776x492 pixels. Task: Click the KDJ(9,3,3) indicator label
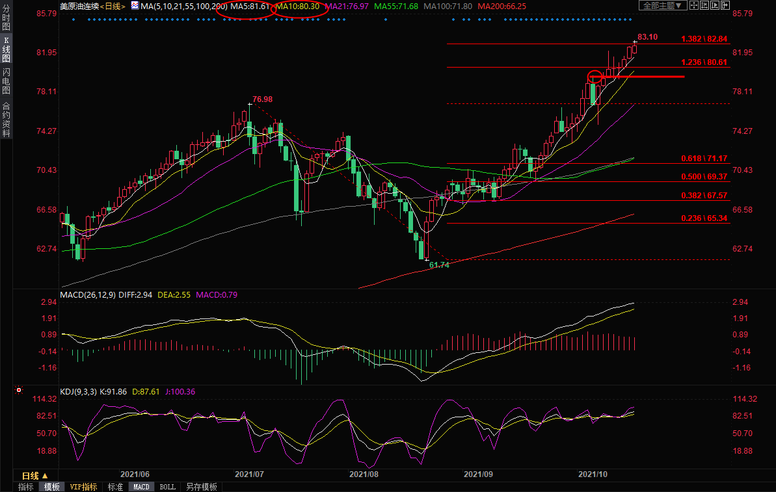pos(79,392)
